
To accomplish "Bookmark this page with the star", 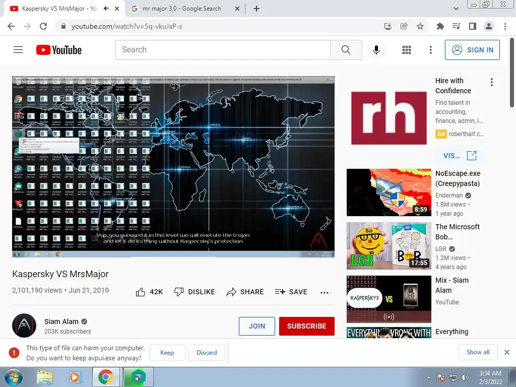I will [420, 26].
